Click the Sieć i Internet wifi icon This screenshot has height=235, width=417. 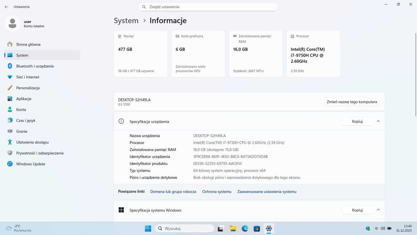tap(10, 77)
